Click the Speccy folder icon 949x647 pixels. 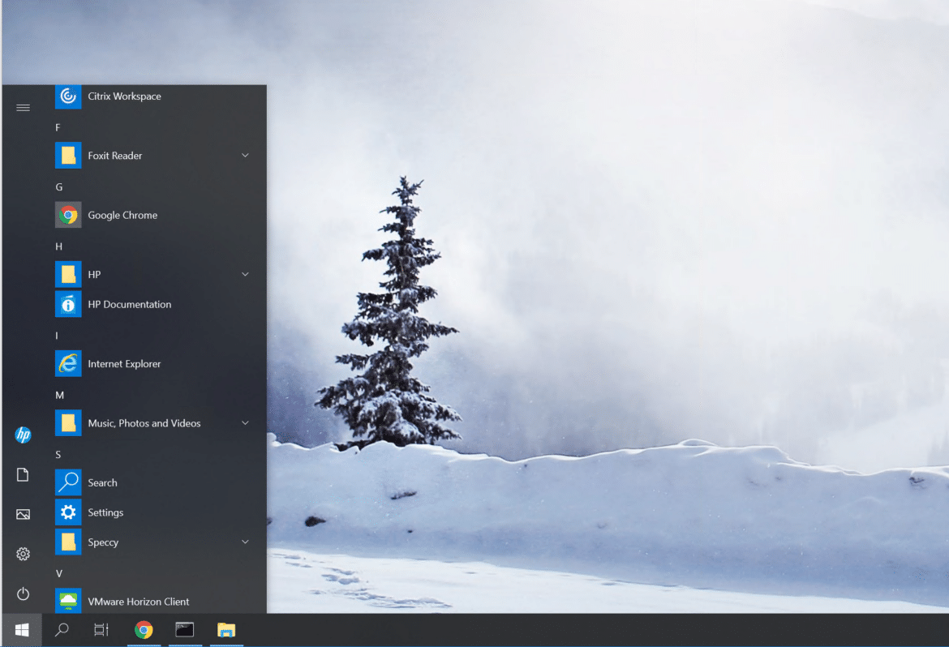pyautogui.click(x=68, y=542)
